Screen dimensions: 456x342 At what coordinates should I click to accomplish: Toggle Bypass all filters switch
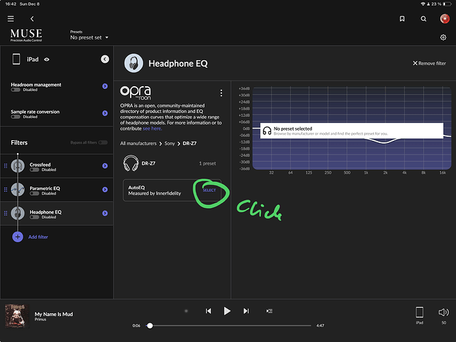point(103,142)
